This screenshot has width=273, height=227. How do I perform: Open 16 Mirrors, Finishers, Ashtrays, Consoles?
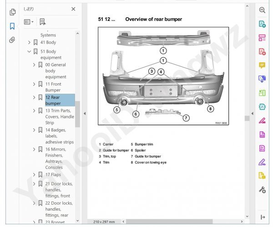pos(56,158)
